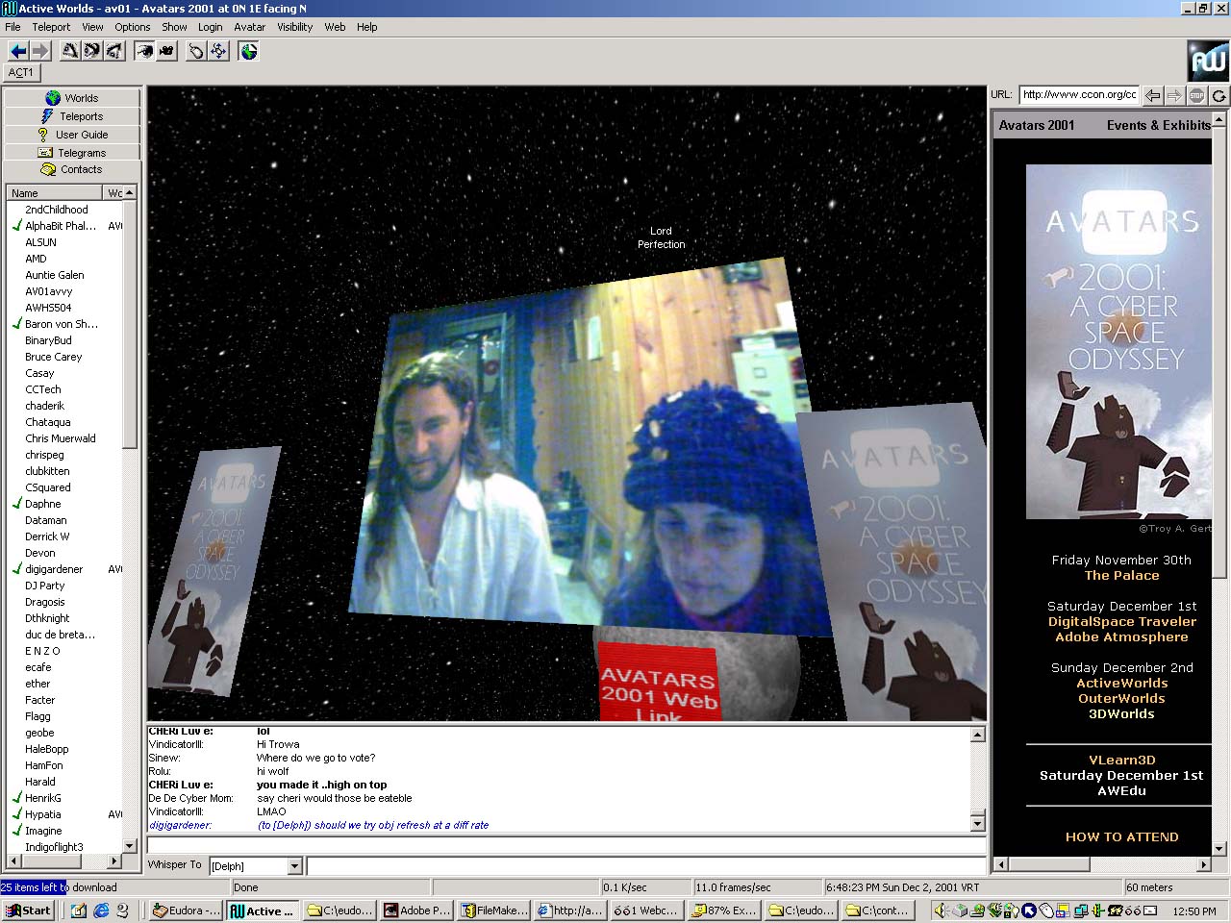Open the Teleport menu

(51, 27)
